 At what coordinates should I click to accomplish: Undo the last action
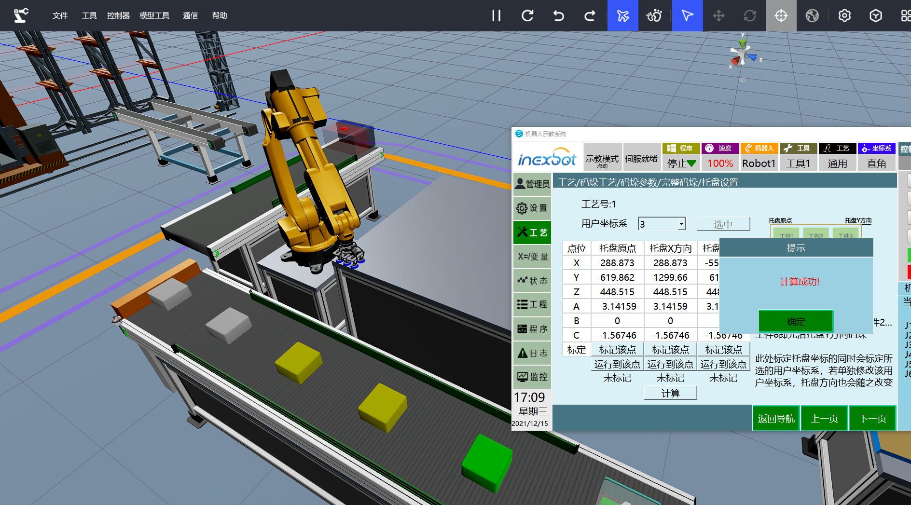pos(558,15)
